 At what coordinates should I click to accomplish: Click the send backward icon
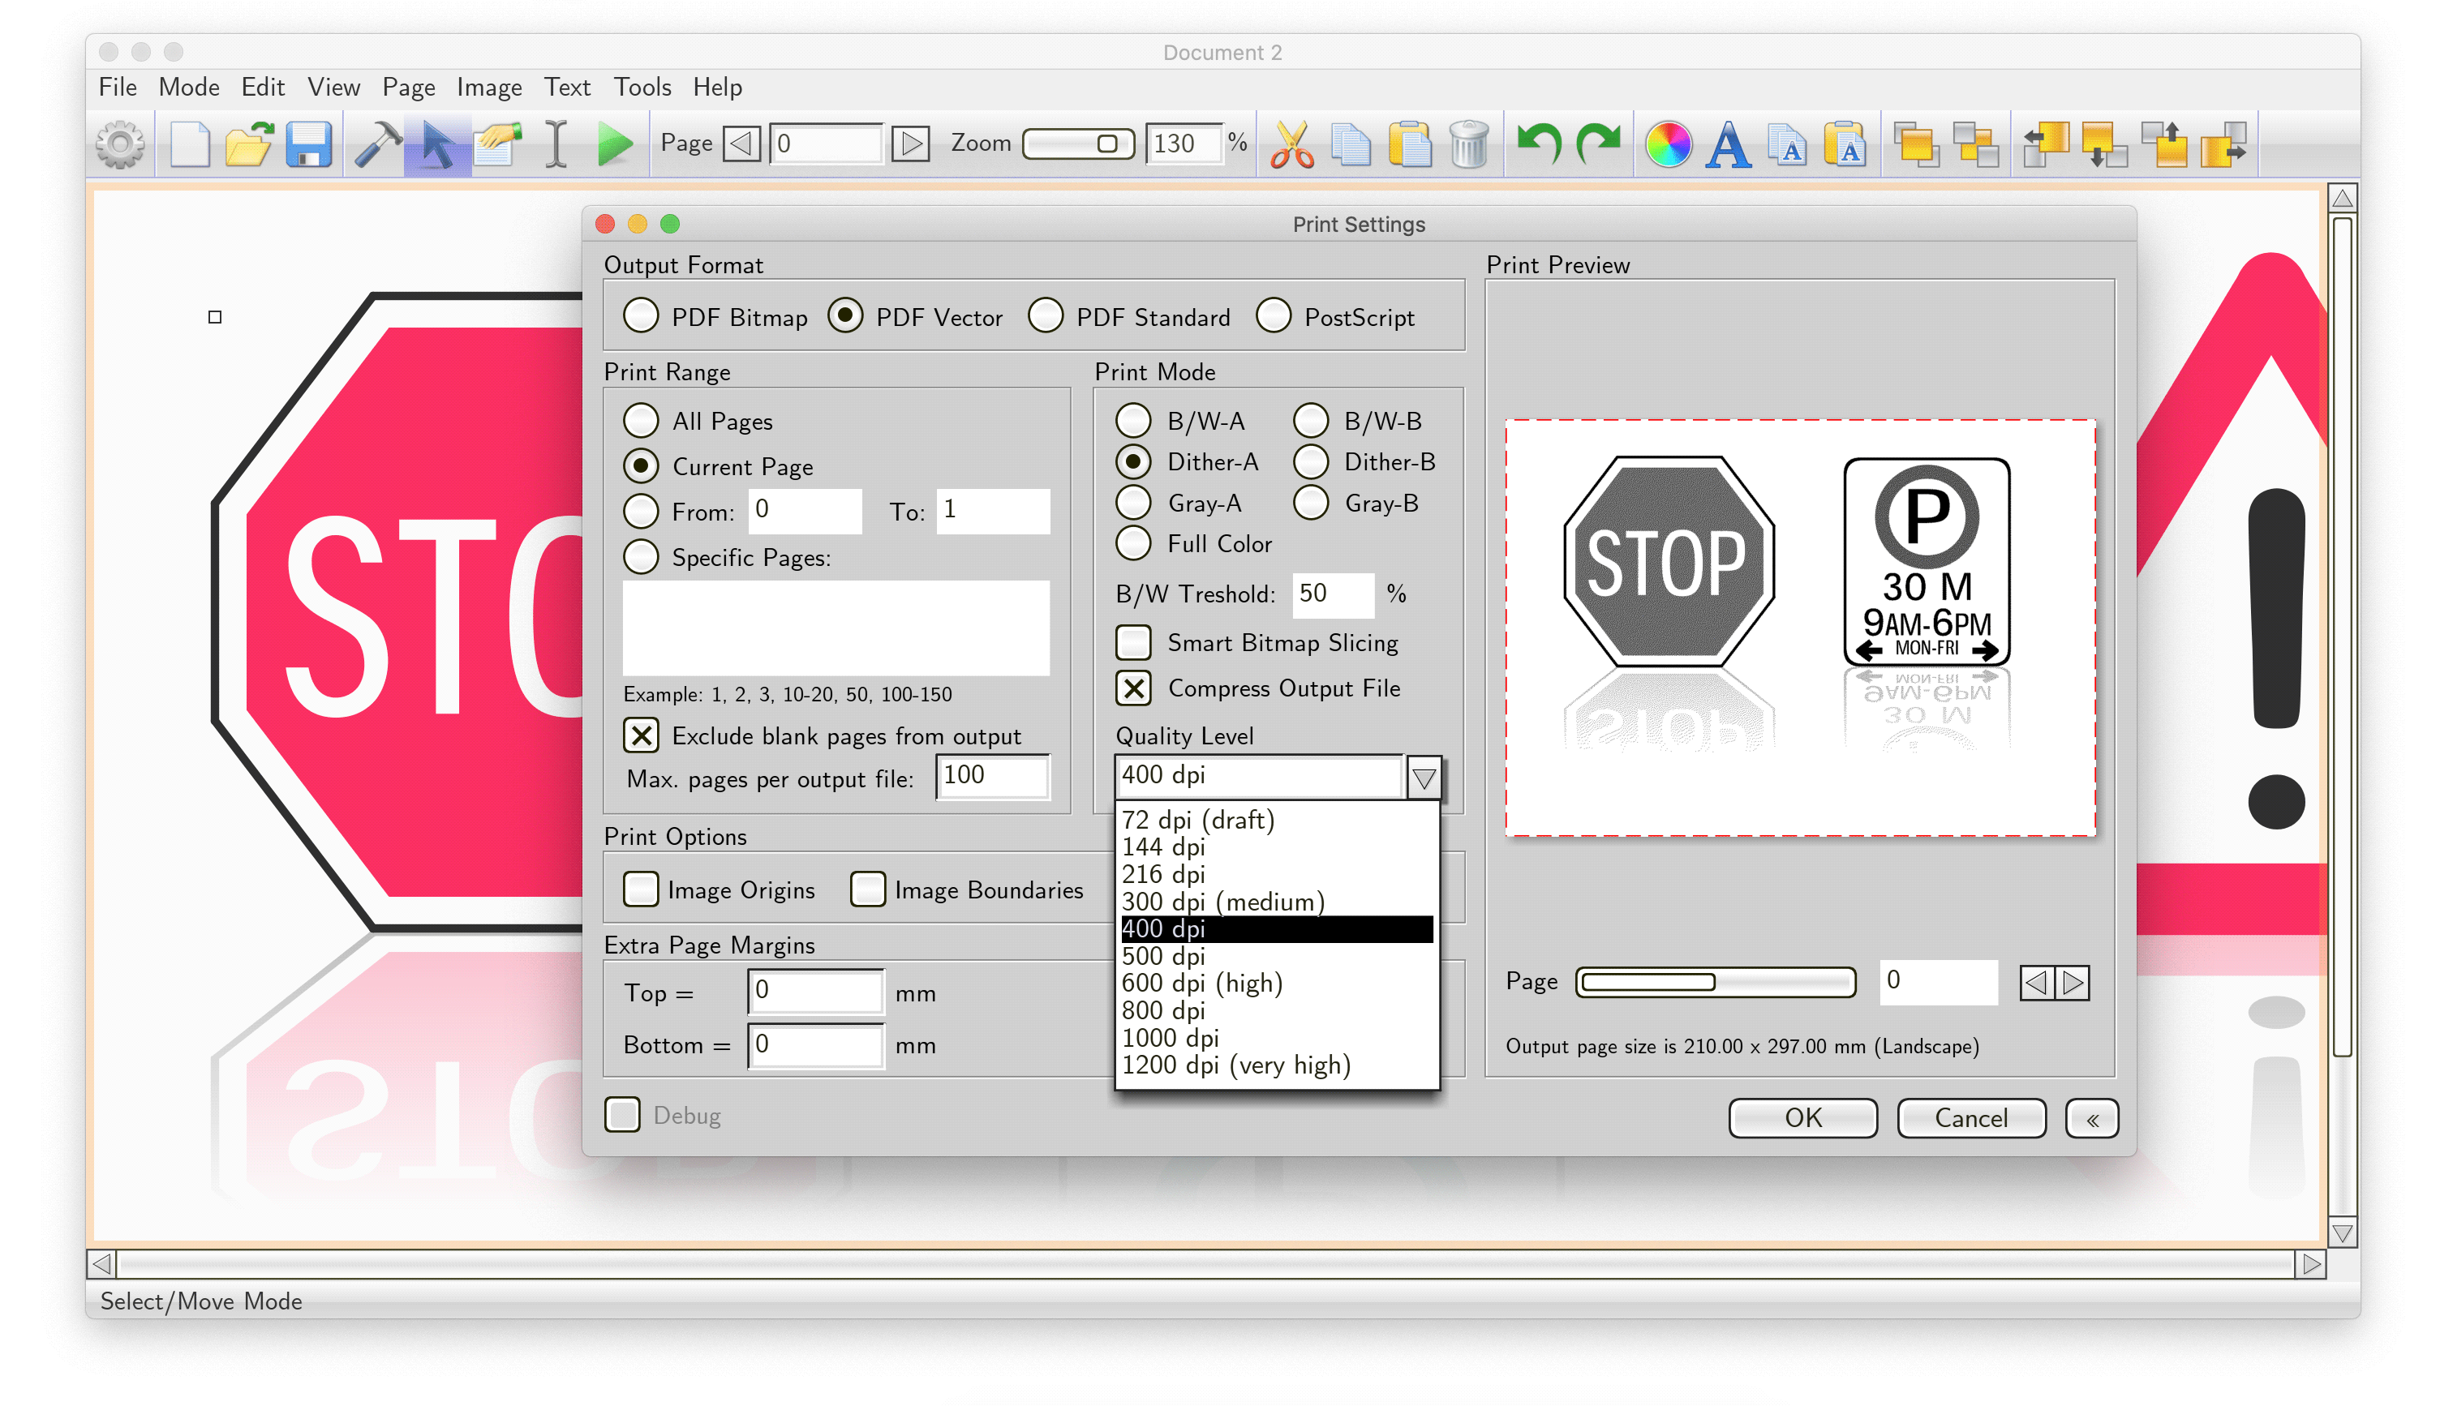point(2046,145)
